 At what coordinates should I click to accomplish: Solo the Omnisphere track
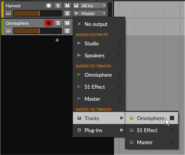pyautogui.click(x=58, y=23)
